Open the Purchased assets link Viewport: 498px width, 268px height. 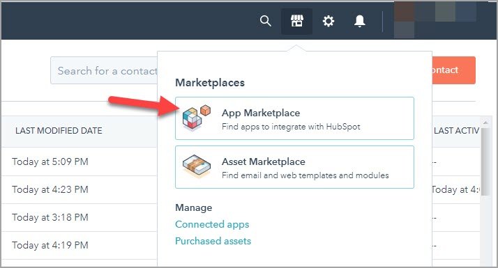click(x=213, y=241)
